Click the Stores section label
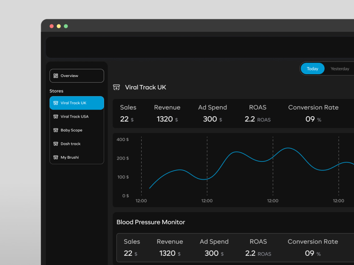The image size is (354, 265). tap(56, 91)
